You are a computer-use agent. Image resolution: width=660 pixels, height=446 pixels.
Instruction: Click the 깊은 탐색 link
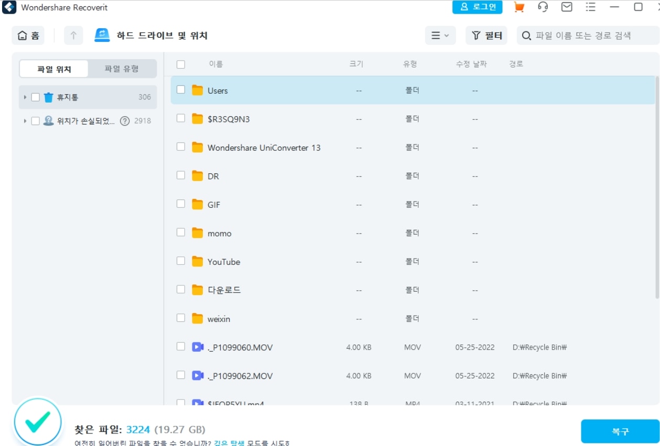[230, 443]
